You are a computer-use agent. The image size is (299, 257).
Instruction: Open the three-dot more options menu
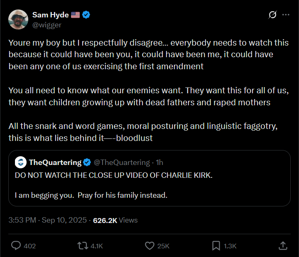(286, 15)
